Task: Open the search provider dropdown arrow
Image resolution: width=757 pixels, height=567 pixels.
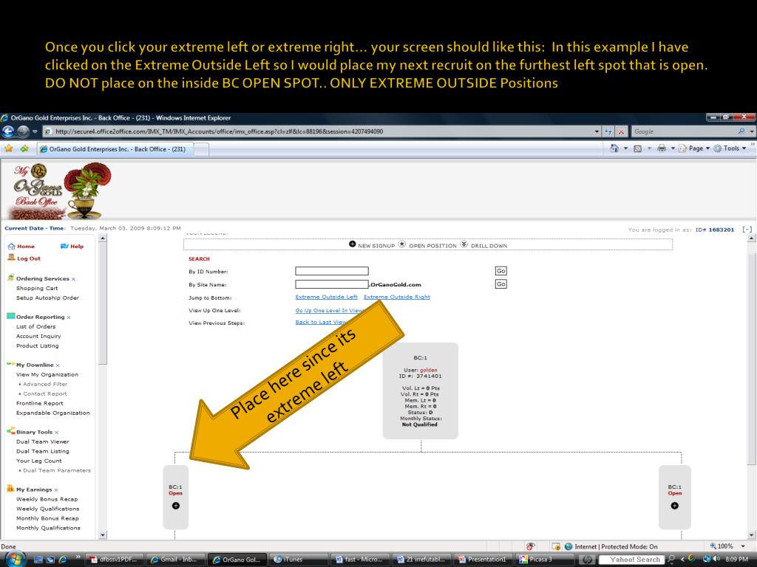Action: click(x=752, y=131)
